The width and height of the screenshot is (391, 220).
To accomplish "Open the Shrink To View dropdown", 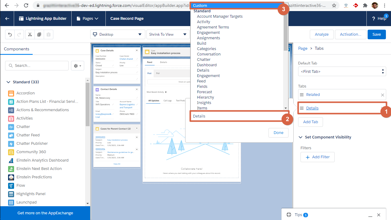I will (167, 34).
